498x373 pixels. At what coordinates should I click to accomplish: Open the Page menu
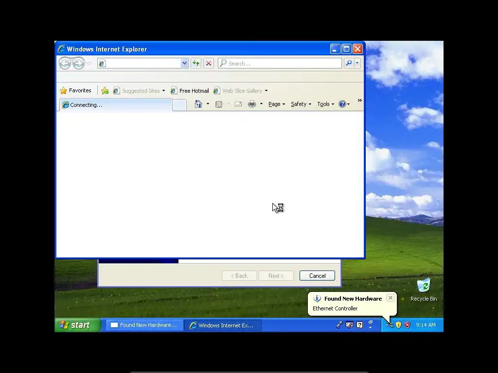pyautogui.click(x=277, y=104)
